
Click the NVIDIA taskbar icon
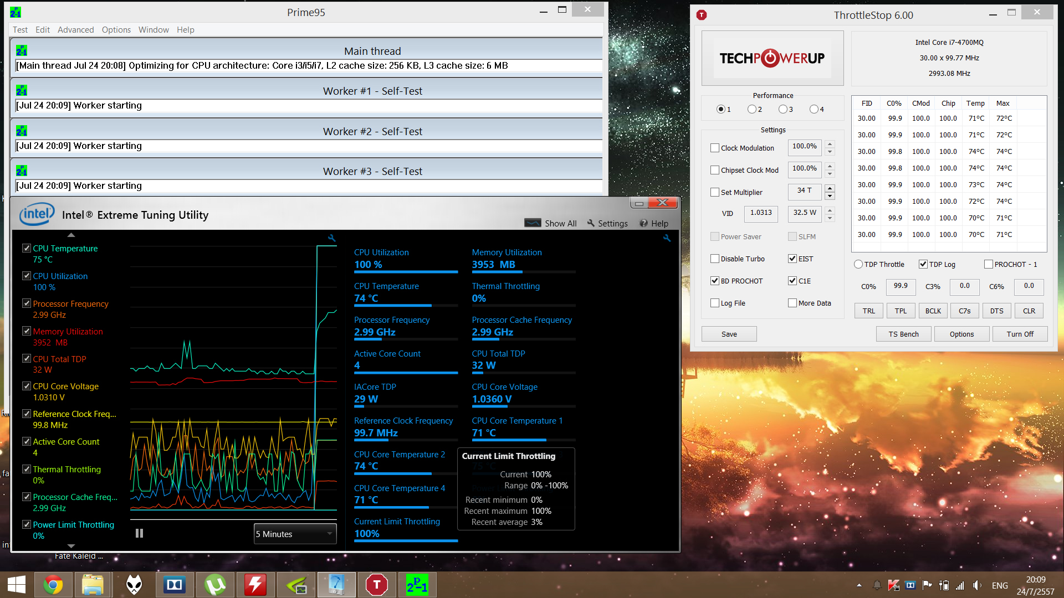pos(296,585)
